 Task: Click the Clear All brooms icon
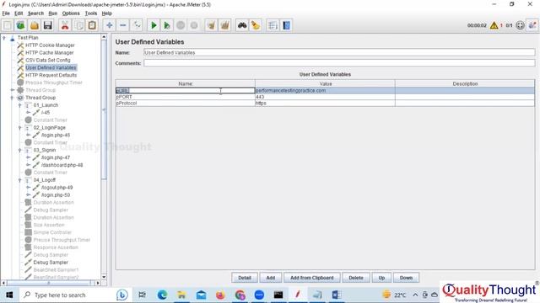click(x=225, y=25)
